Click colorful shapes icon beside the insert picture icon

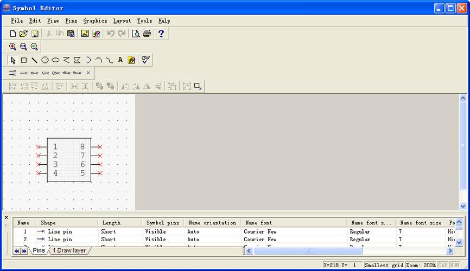[96, 34]
